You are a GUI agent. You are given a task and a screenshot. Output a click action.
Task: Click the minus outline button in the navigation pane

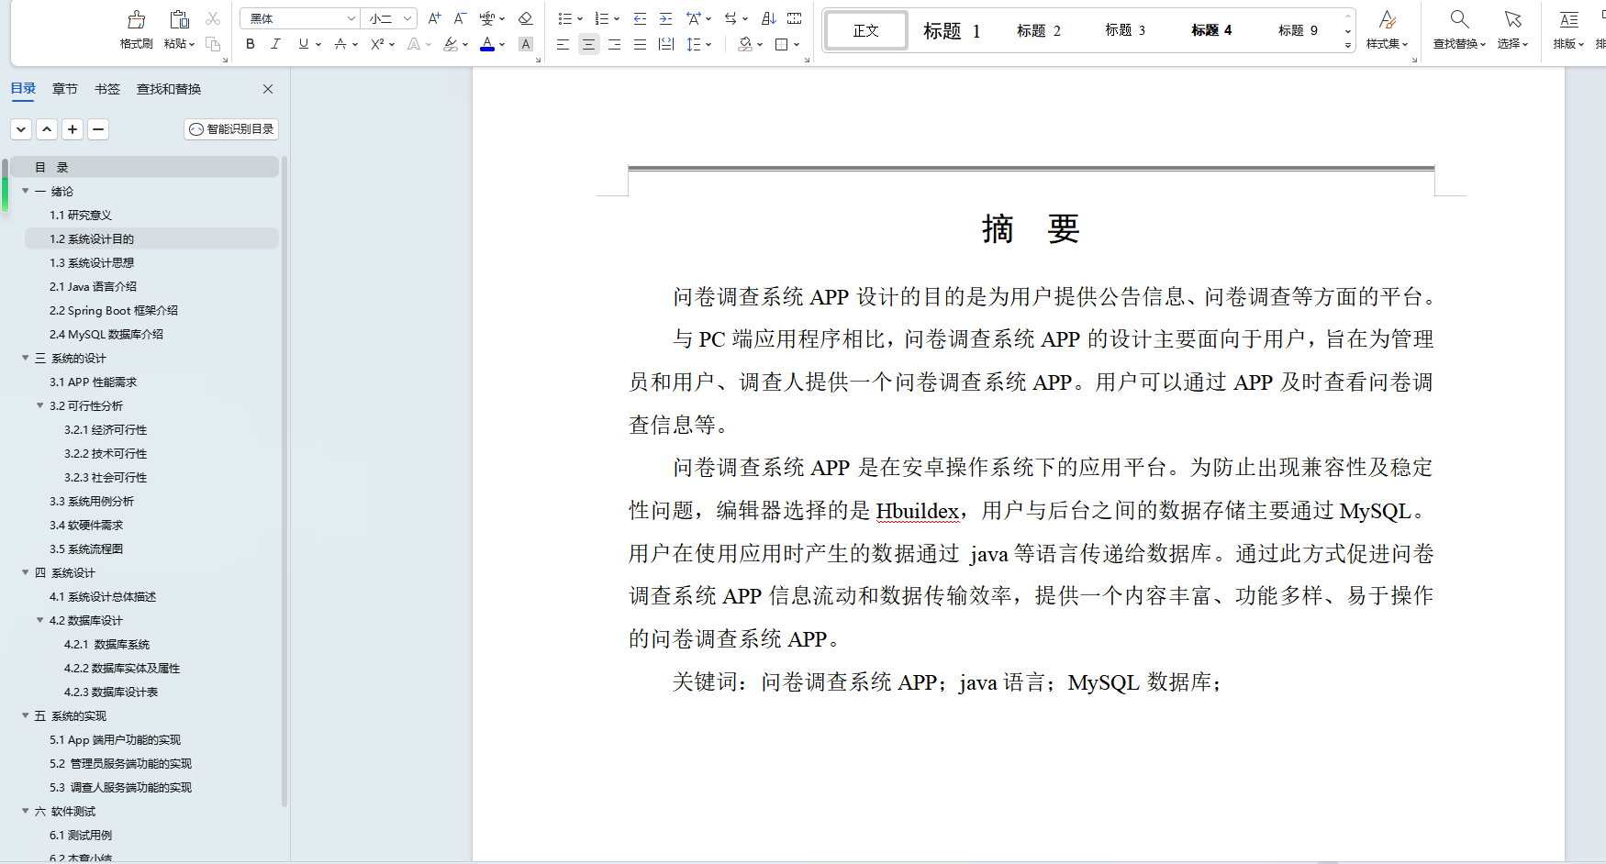pyautogui.click(x=98, y=129)
